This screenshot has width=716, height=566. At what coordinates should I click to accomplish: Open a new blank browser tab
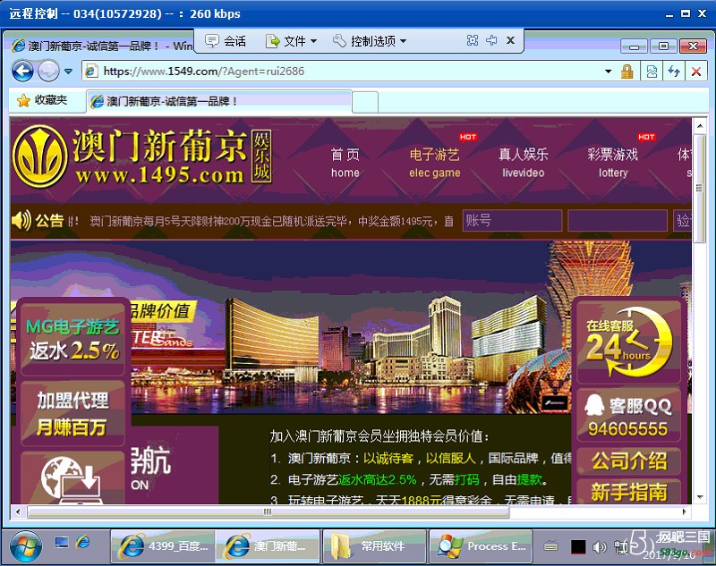(365, 102)
